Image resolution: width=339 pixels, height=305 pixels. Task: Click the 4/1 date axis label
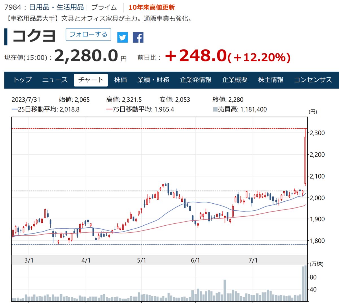coord(86,260)
